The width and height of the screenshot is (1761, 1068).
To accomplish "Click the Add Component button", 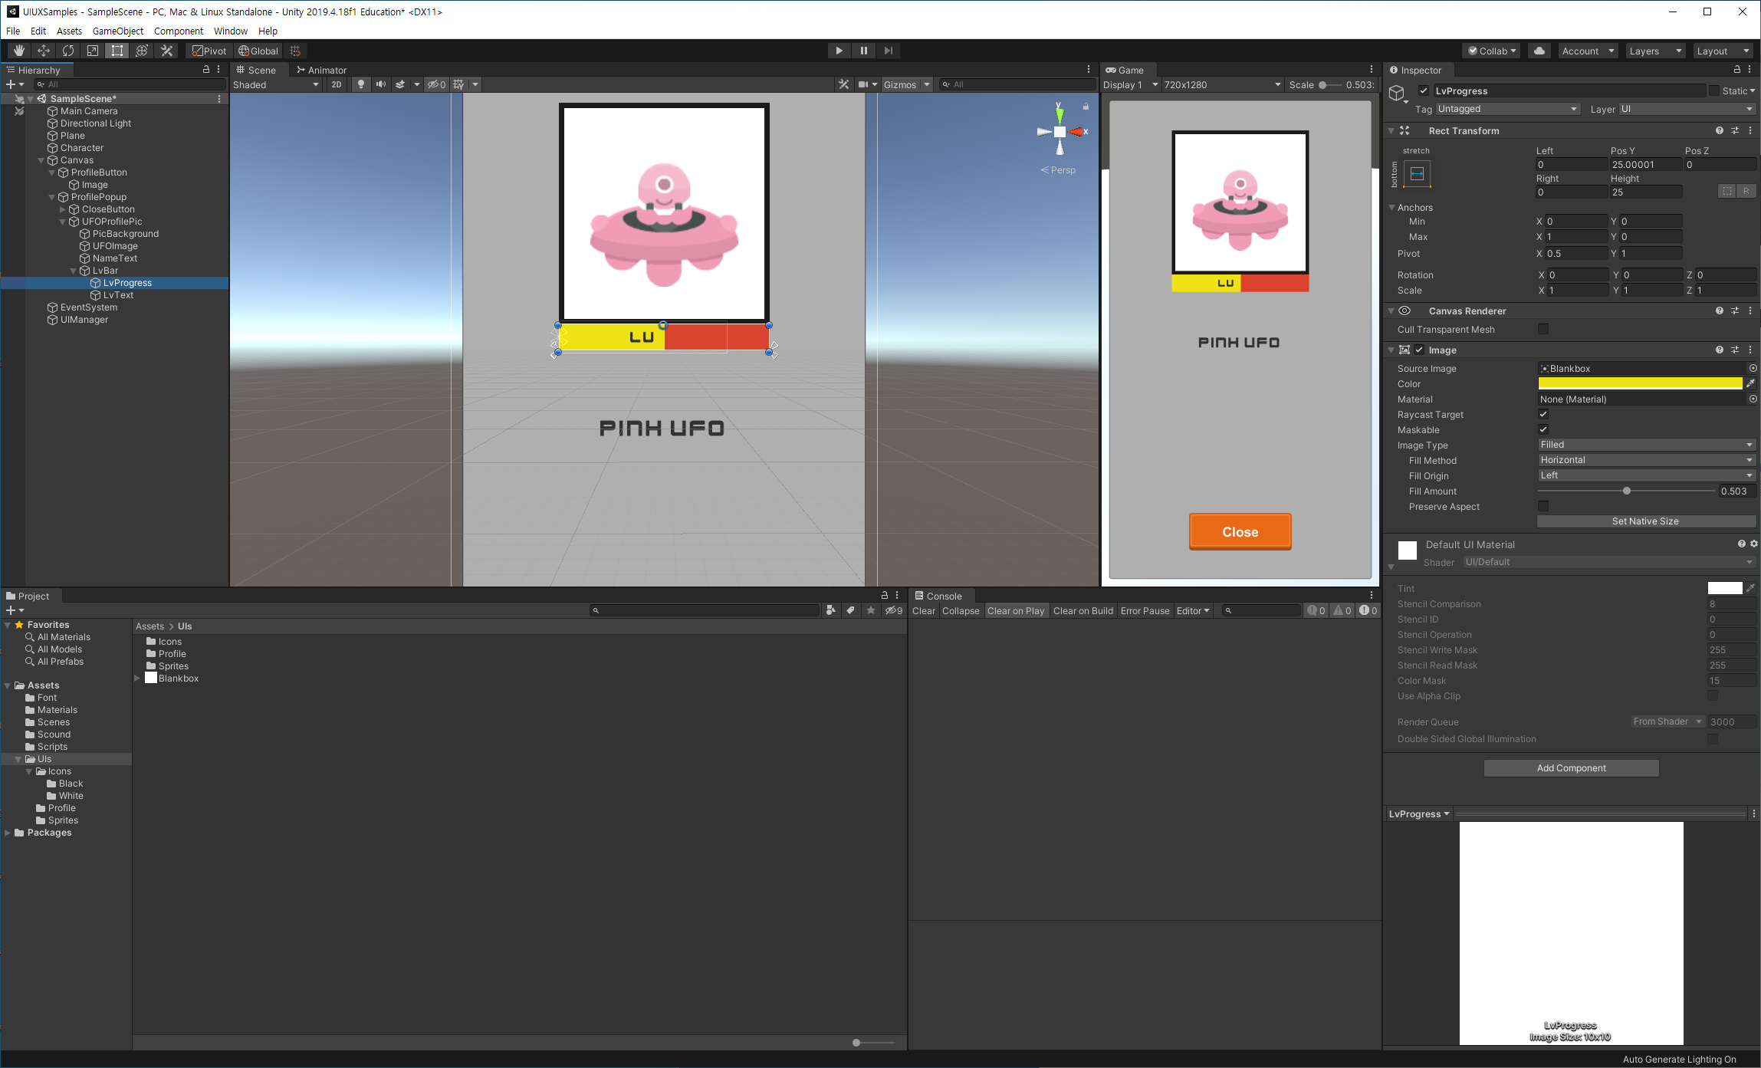I will (1571, 768).
